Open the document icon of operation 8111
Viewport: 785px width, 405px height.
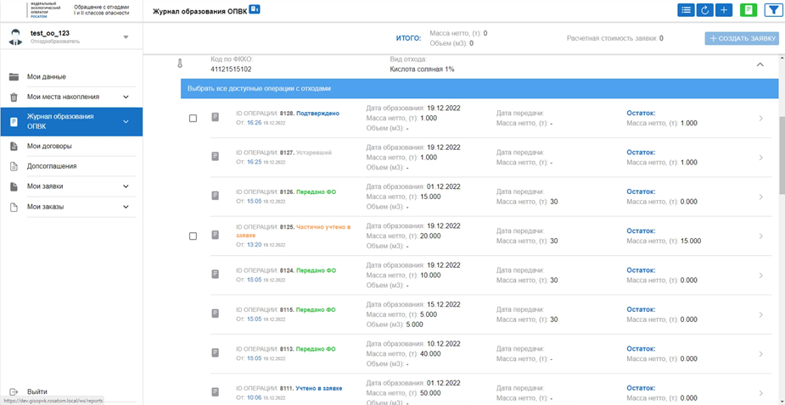[x=216, y=392]
